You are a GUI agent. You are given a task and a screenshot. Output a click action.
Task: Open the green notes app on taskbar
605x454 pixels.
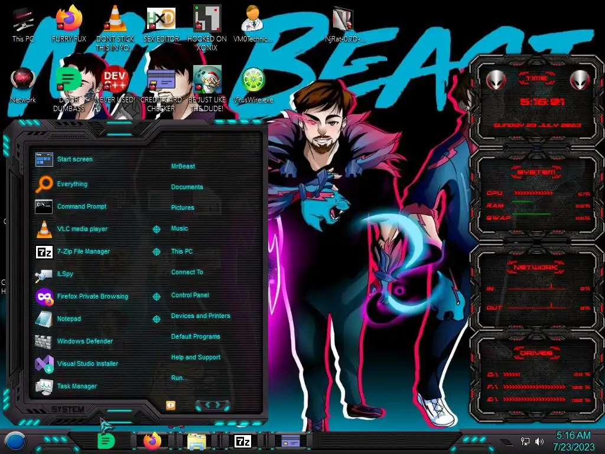[x=106, y=441]
